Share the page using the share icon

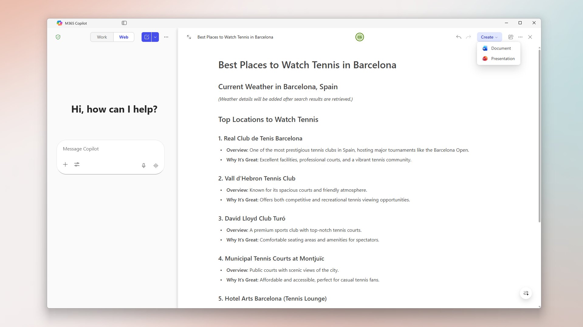point(511,37)
